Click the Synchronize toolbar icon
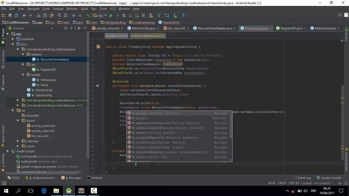This screenshot has height=196, width=349. point(16,15)
